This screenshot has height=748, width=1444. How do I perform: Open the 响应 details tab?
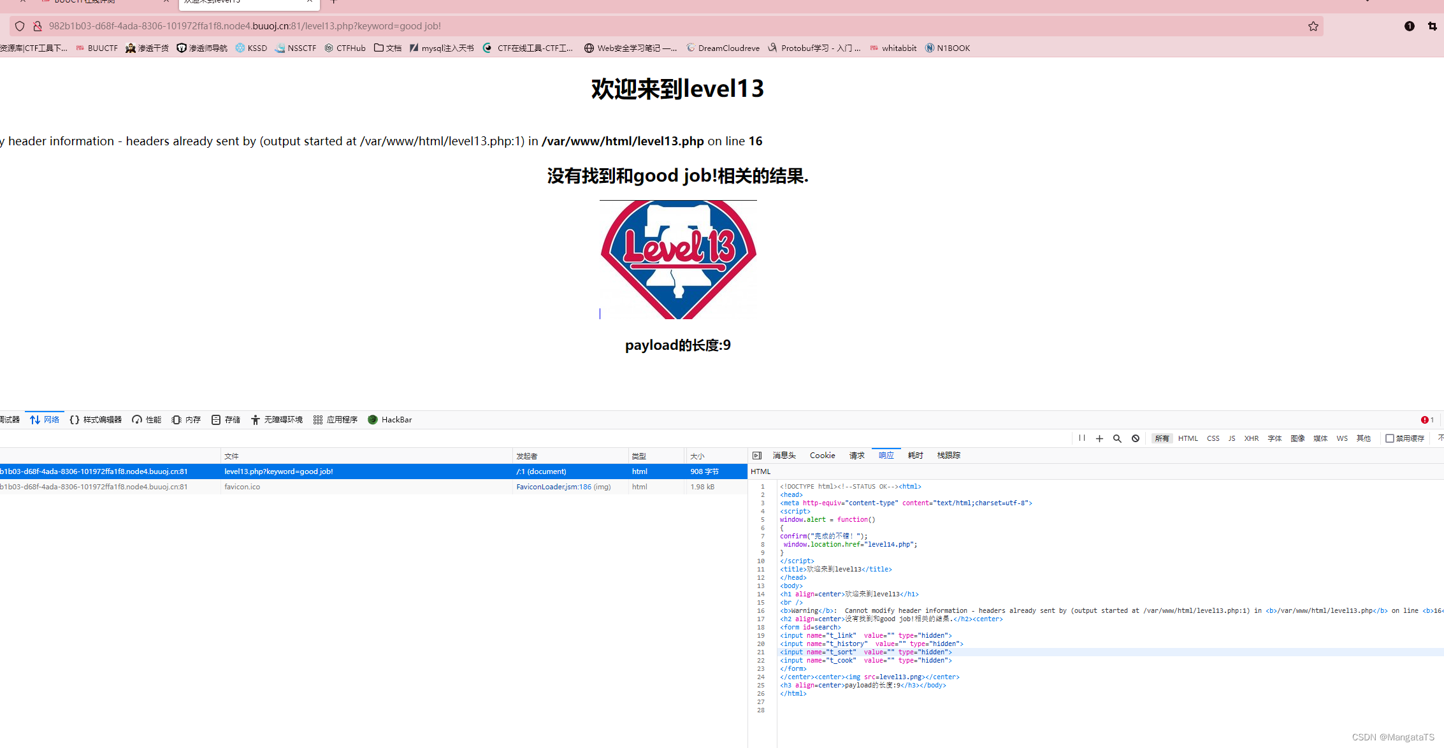pos(886,456)
